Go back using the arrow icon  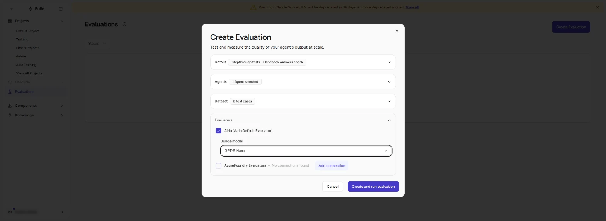(x=12, y=9)
